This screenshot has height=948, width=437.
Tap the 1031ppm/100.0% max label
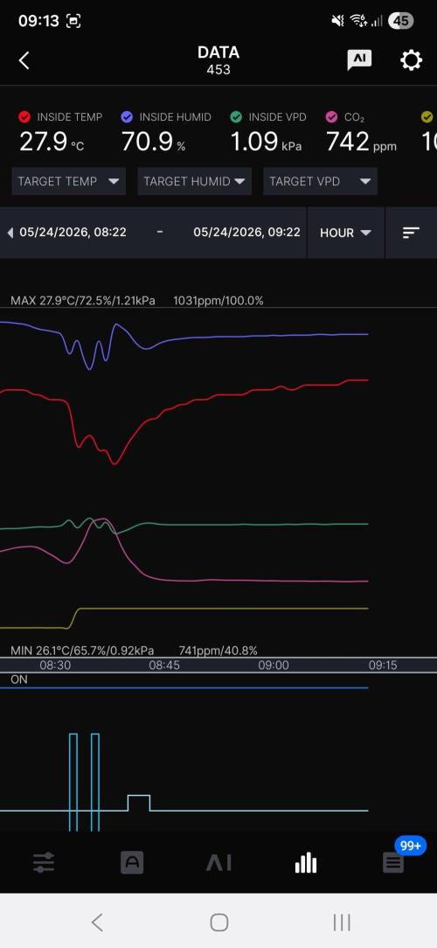[x=218, y=301]
